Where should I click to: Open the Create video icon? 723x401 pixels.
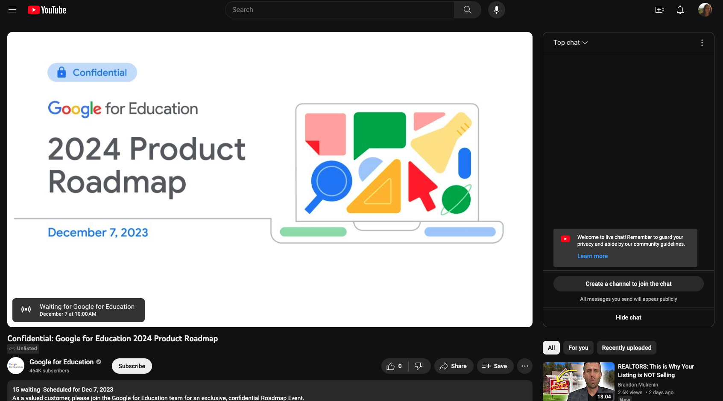(x=660, y=10)
